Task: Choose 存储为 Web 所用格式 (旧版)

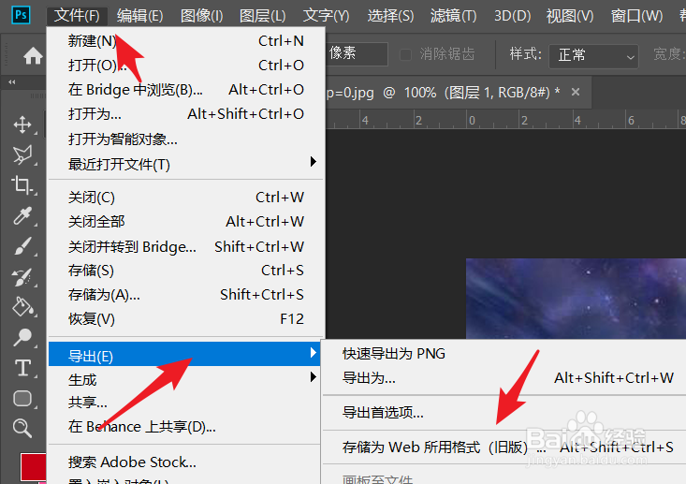Action: tap(504, 447)
